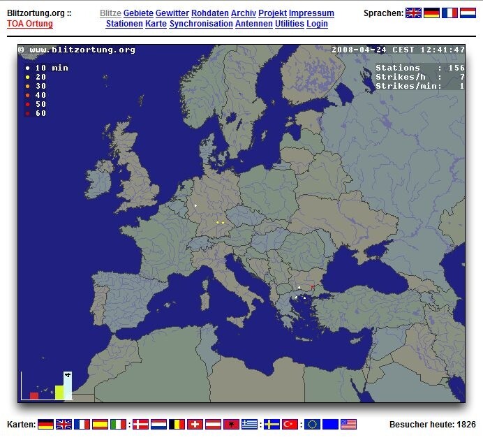
Task: Open the Spain map via Spanish flag
Action: click(100, 425)
